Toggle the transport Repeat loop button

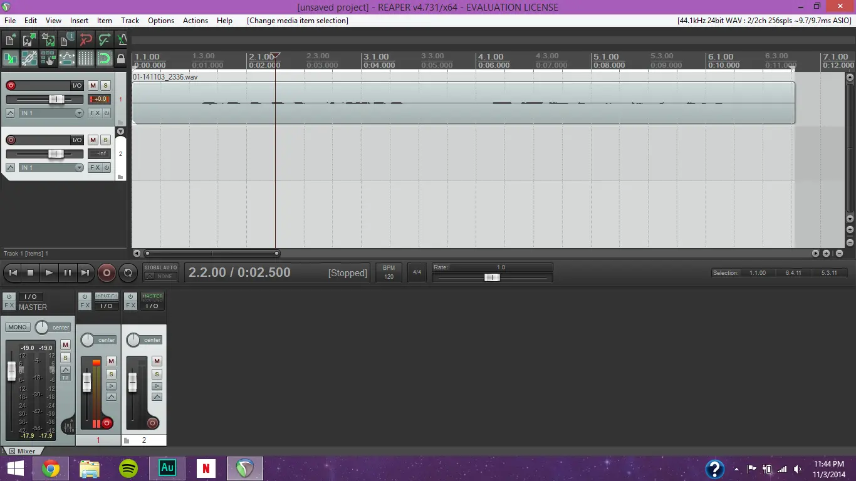pos(128,272)
